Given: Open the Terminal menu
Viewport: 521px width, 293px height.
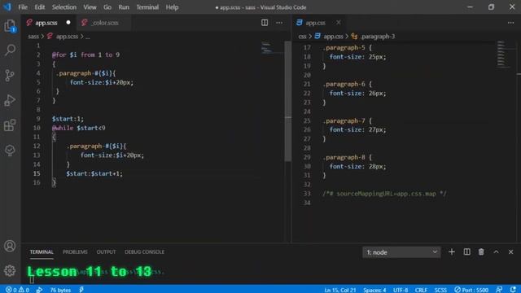Looking at the screenshot, I should point(147,7).
